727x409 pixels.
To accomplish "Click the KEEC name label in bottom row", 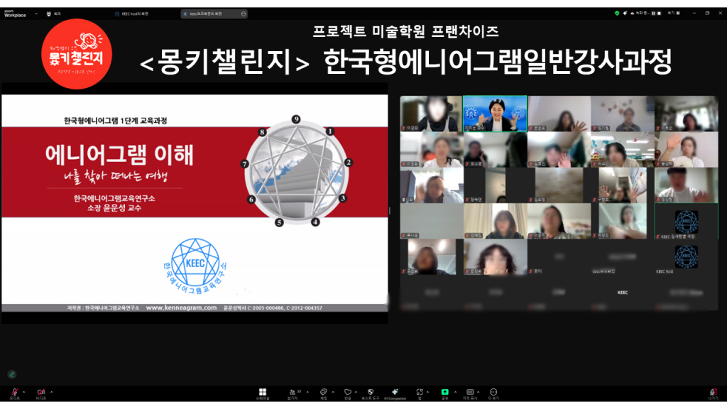I will pos(622,293).
